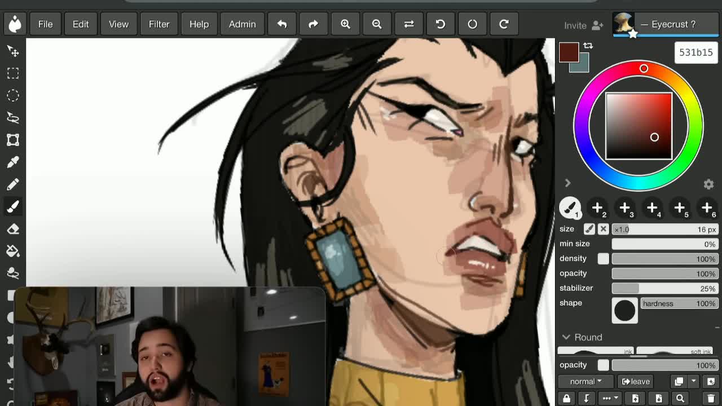Click the brush shape preview

pos(624,310)
